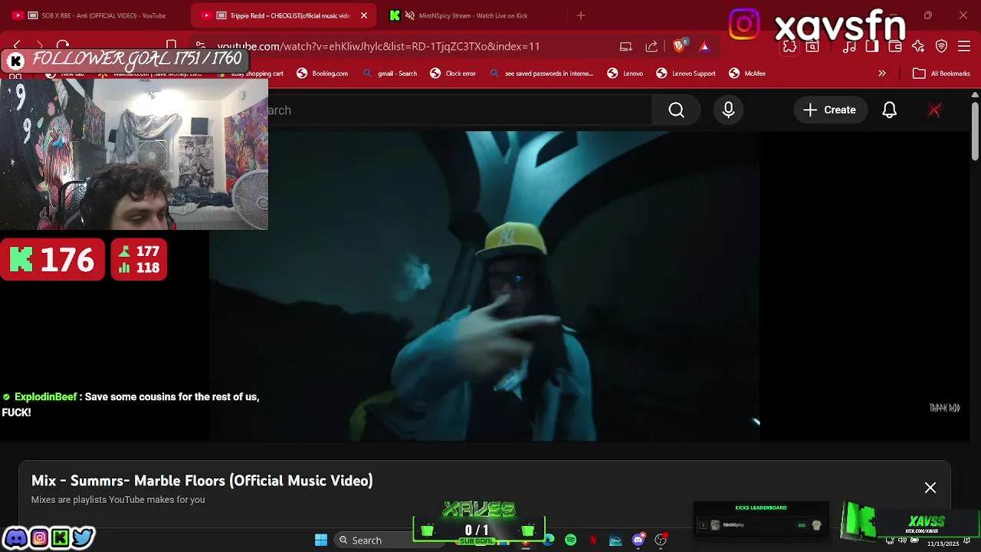Screen dimensions: 981x552
Task: Open the gmail - Search bookmark
Action: 389,74
